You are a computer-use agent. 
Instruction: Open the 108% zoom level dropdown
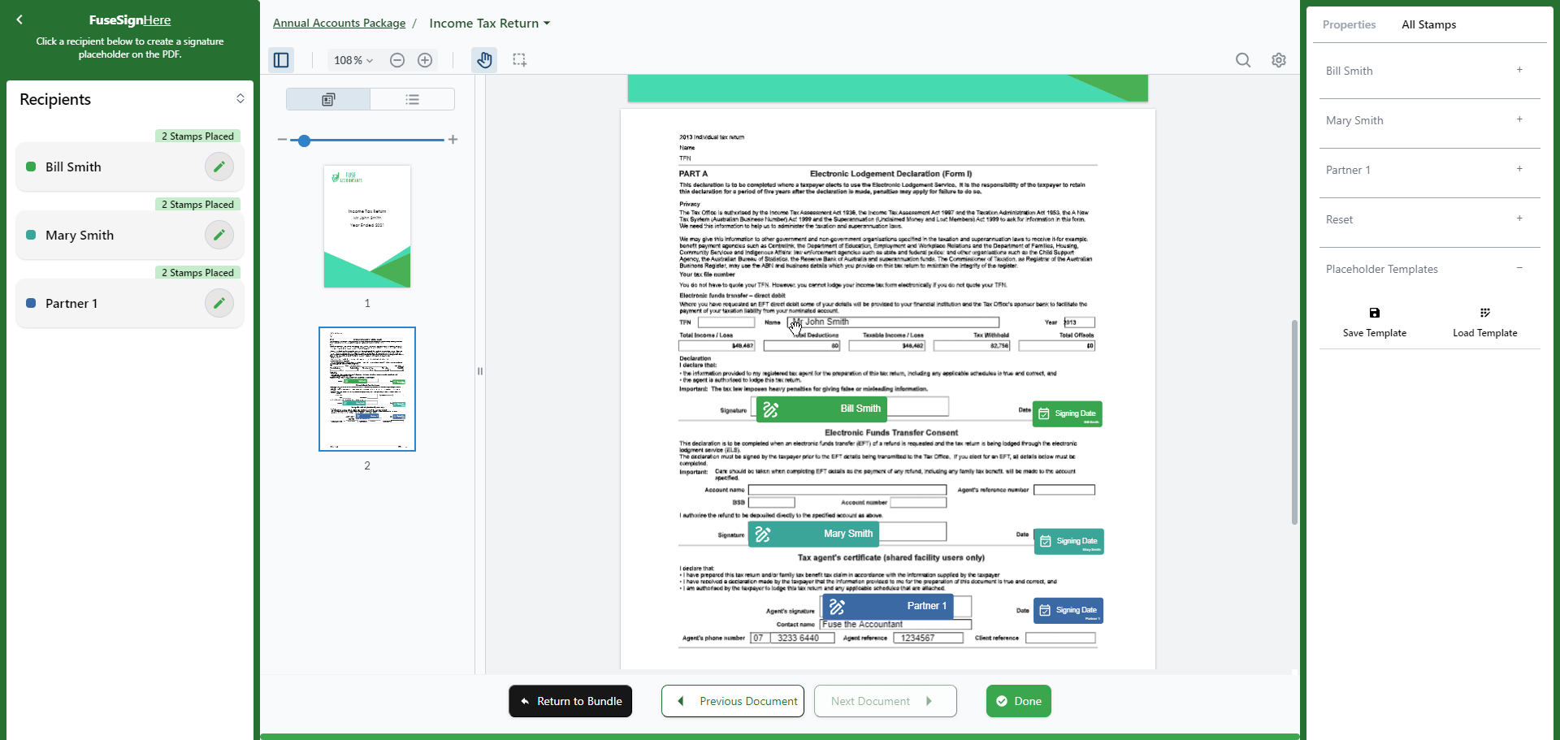click(x=353, y=60)
